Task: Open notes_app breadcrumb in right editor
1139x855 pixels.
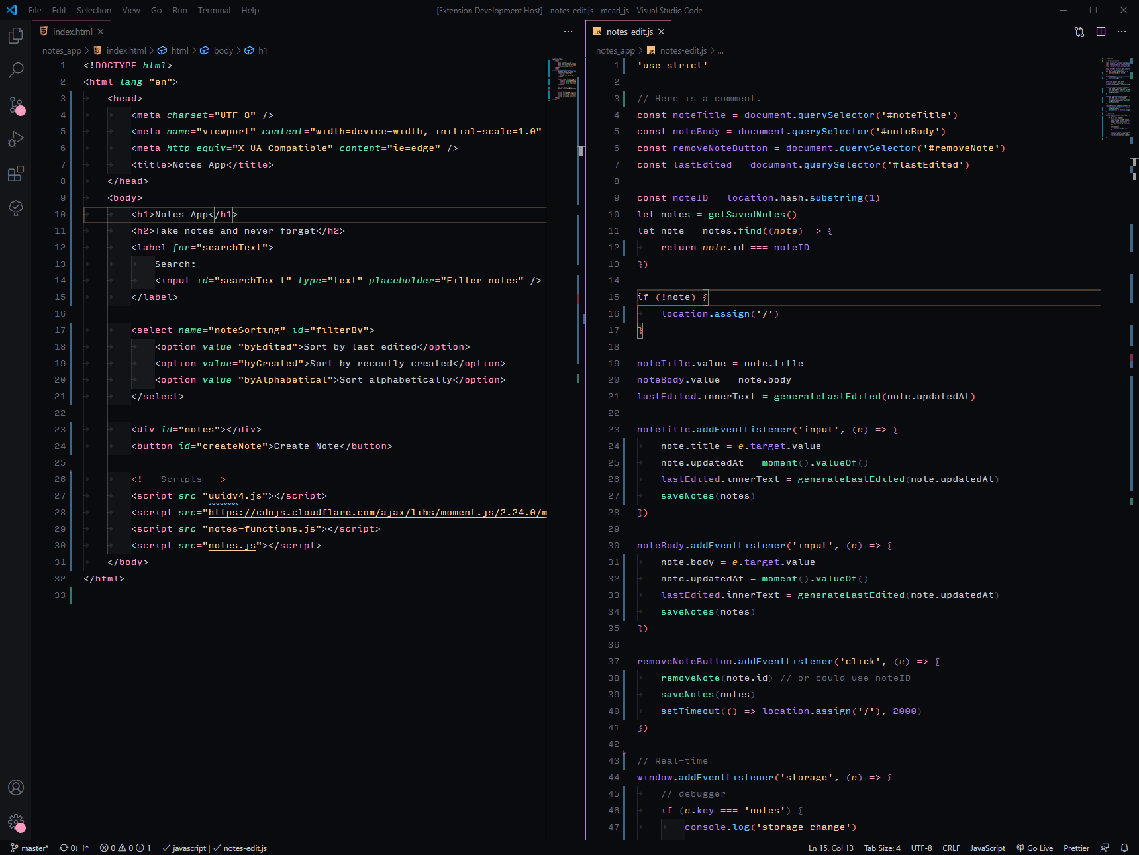Action: 615,50
